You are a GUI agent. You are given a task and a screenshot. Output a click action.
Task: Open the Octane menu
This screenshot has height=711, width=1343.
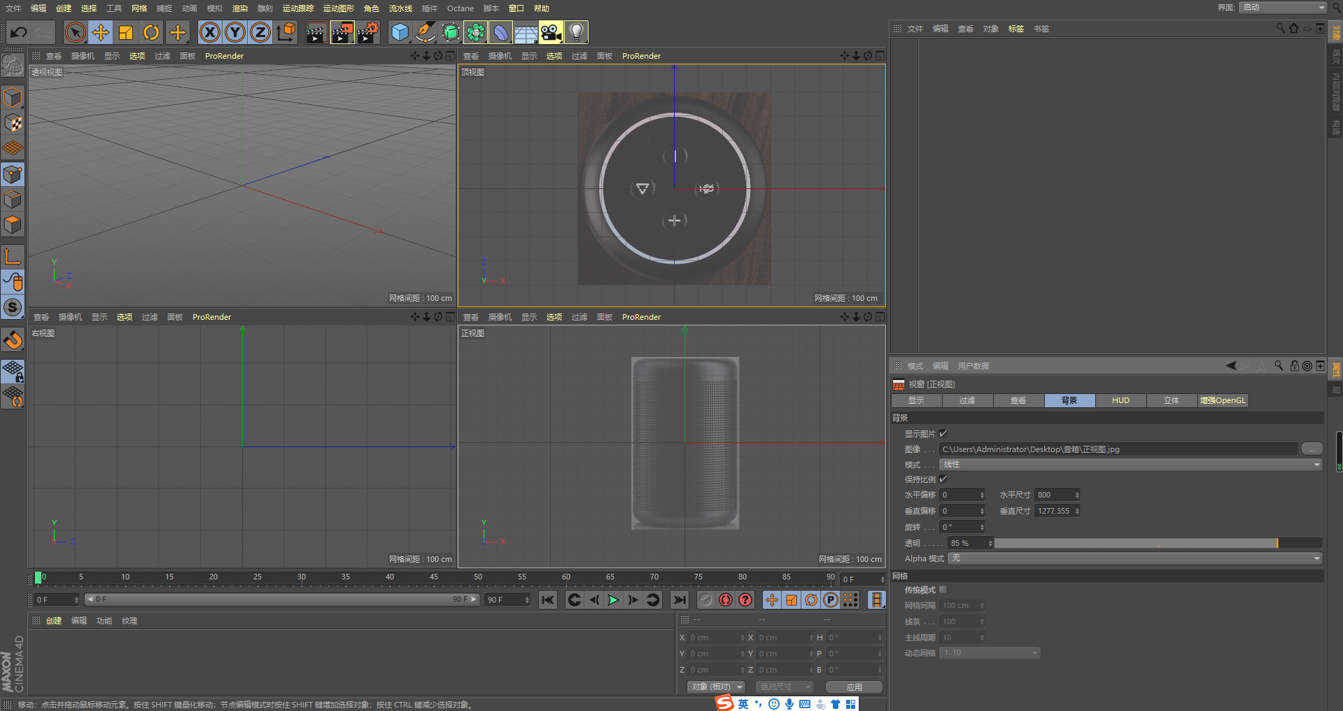pos(460,8)
